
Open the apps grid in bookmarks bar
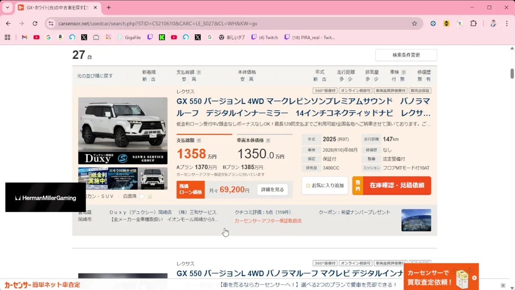7,37
